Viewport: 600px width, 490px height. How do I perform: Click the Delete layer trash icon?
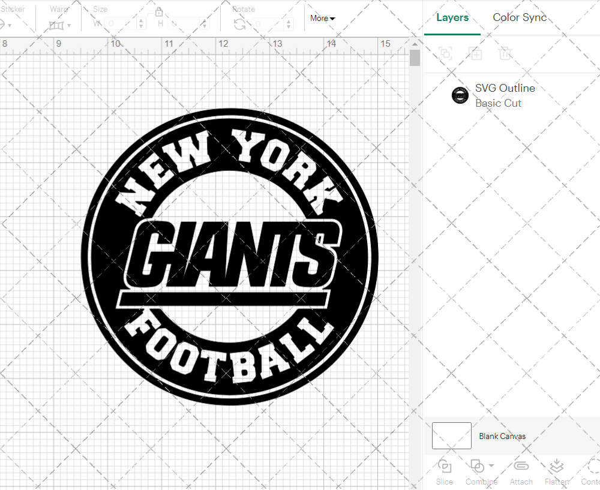(505, 53)
